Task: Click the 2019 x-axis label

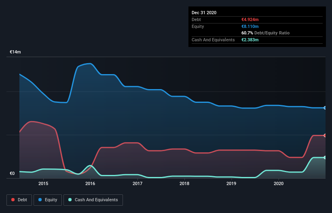Action: click(231, 183)
